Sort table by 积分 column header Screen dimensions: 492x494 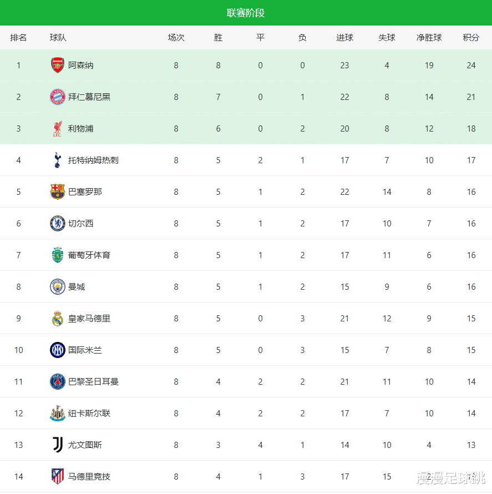[x=471, y=38]
